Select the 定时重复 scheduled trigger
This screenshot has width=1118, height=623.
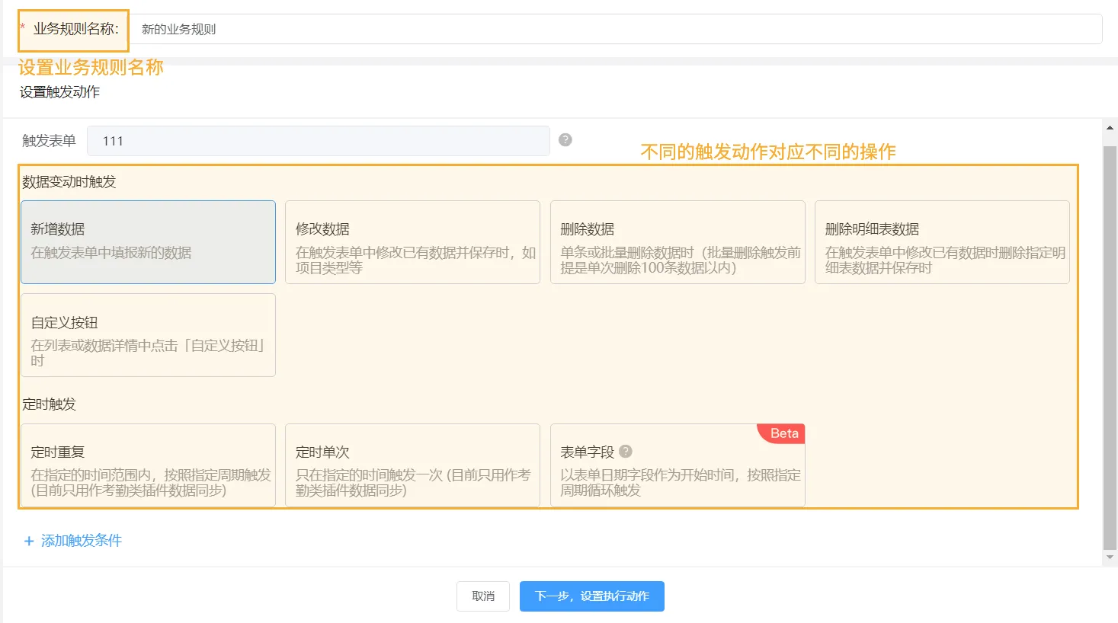[148, 465]
